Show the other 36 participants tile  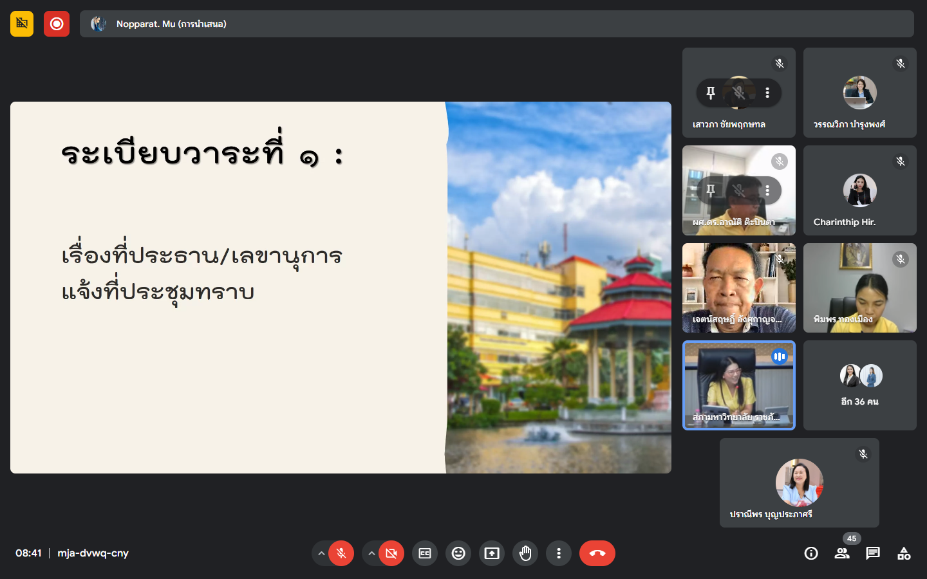[859, 385]
